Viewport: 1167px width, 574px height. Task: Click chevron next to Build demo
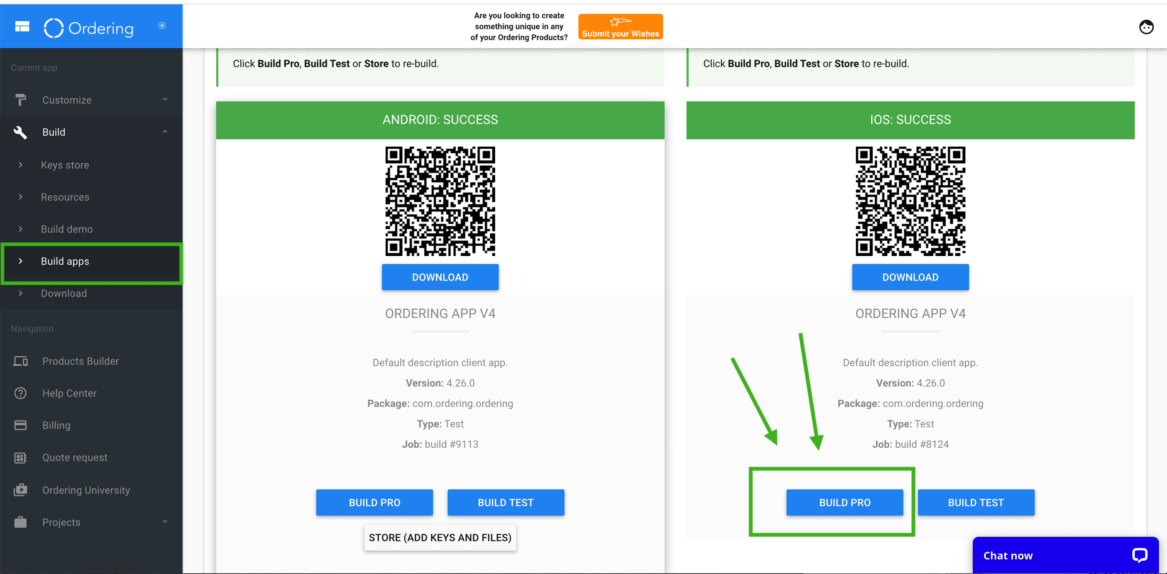coord(20,229)
